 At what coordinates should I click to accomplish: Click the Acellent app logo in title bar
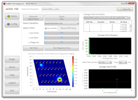tap(4, 4)
